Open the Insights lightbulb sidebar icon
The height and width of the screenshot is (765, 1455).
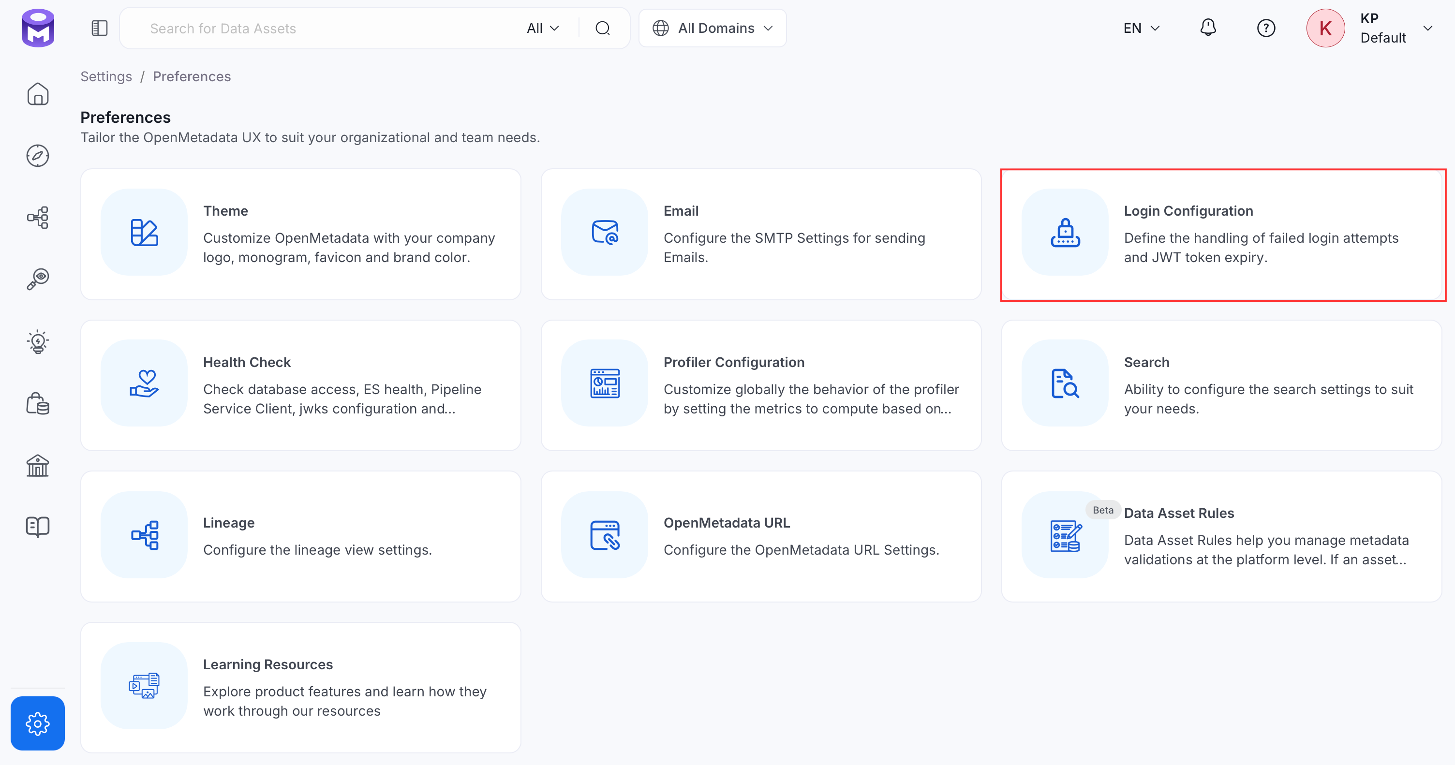(38, 341)
